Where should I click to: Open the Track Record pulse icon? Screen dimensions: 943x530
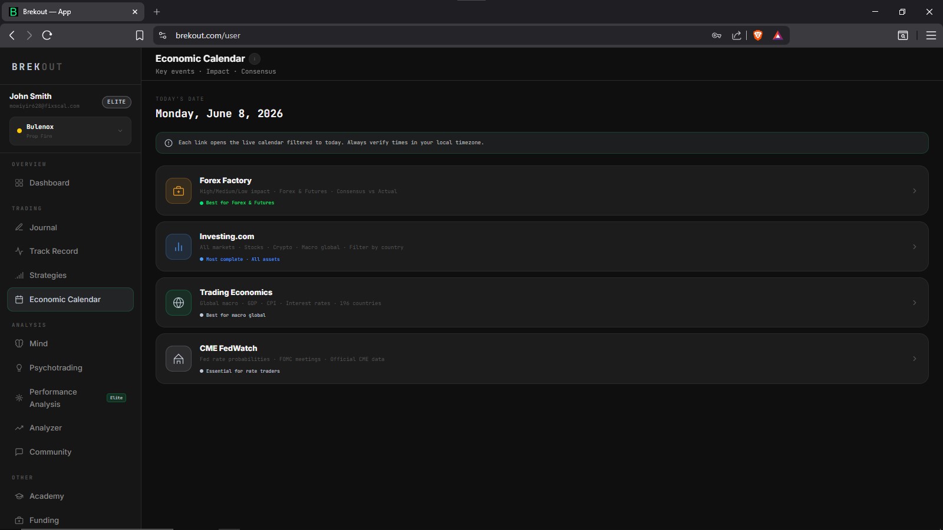point(19,251)
